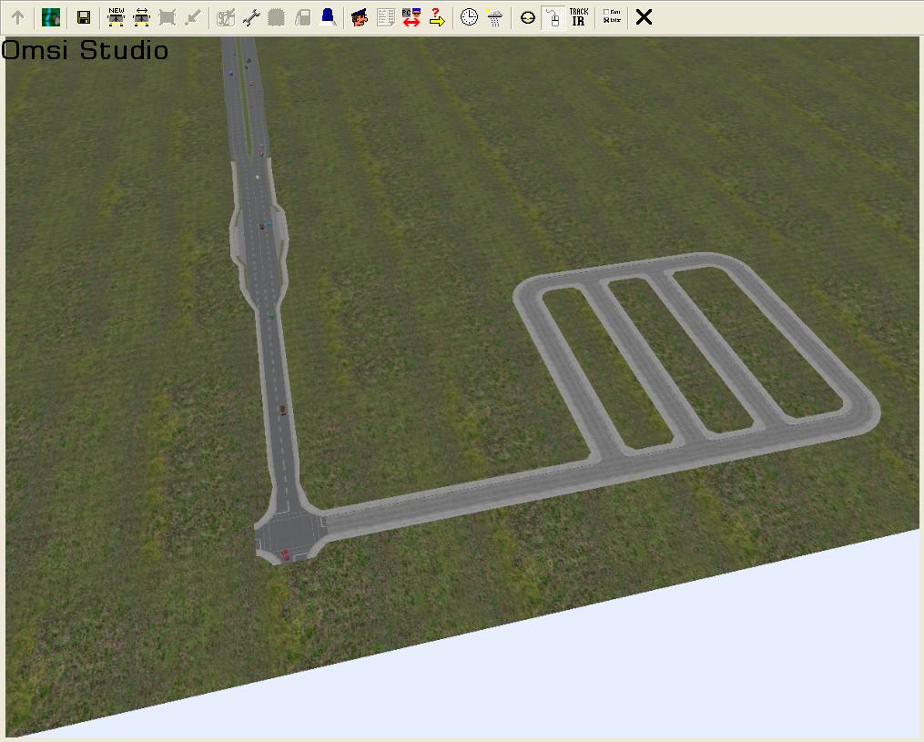Click the grayed bus with corner arrows icon
This screenshot has height=742, width=924.
(x=167, y=17)
